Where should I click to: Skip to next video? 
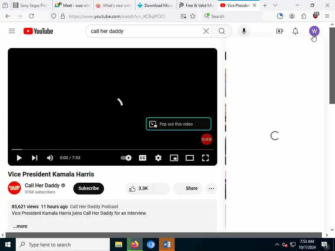[35, 158]
